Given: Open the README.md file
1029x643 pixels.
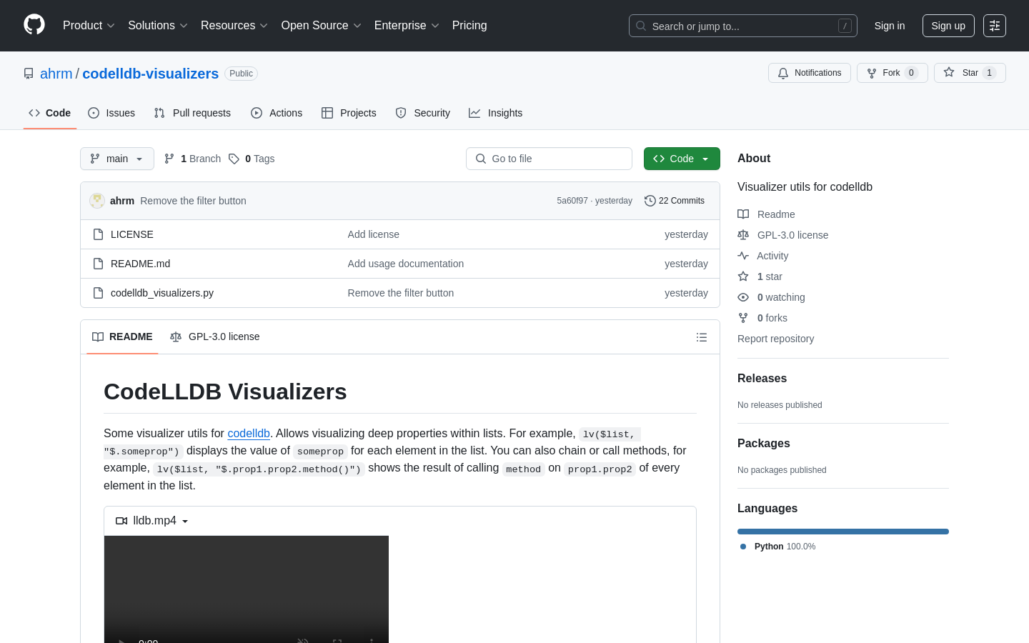Looking at the screenshot, I should (141, 264).
